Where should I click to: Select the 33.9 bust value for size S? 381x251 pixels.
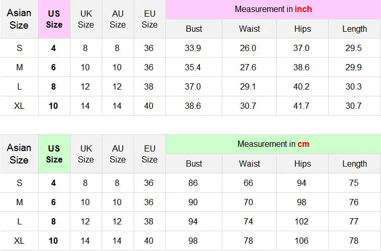pos(193,48)
